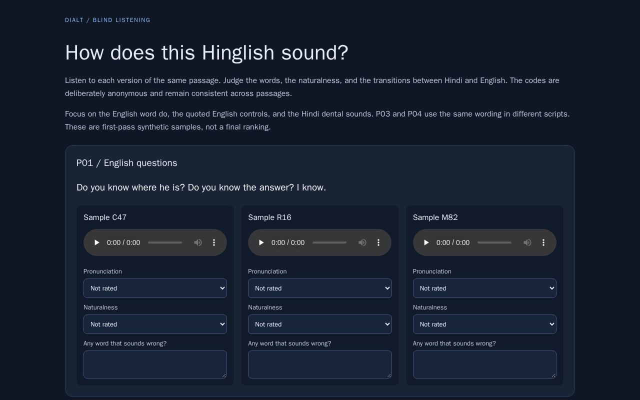Screen dimensions: 640x400
Task: Open more options on Sample R16 player
Action: click(x=378, y=242)
